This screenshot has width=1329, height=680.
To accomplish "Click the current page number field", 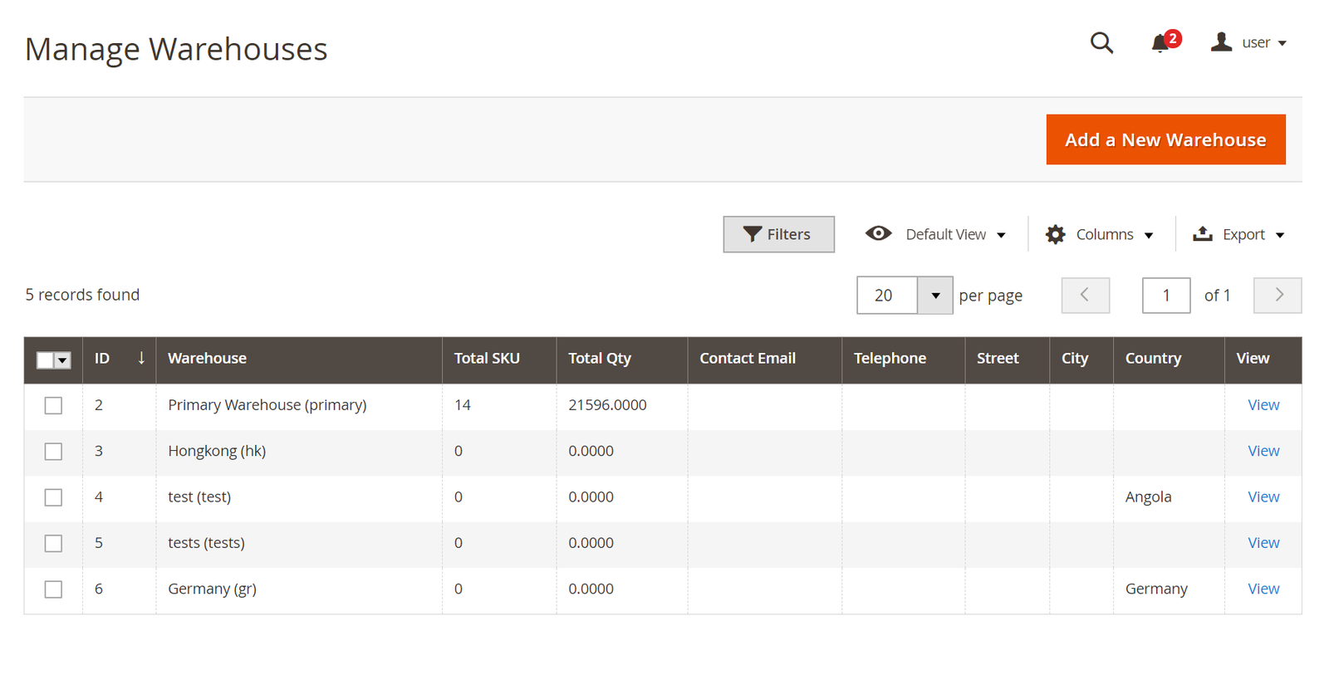I will click(1166, 296).
